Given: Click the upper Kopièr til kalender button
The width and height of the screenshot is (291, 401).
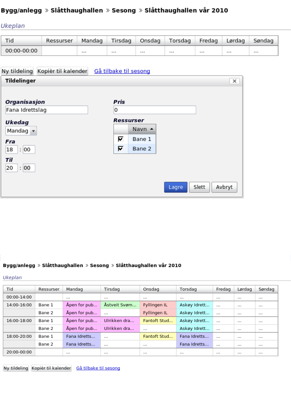Looking at the screenshot, I should coord(62,71).
